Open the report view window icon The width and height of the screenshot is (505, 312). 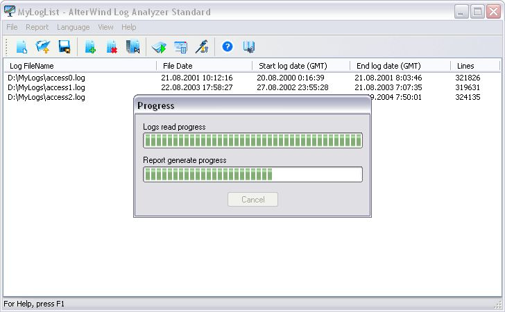pos(180,47)
